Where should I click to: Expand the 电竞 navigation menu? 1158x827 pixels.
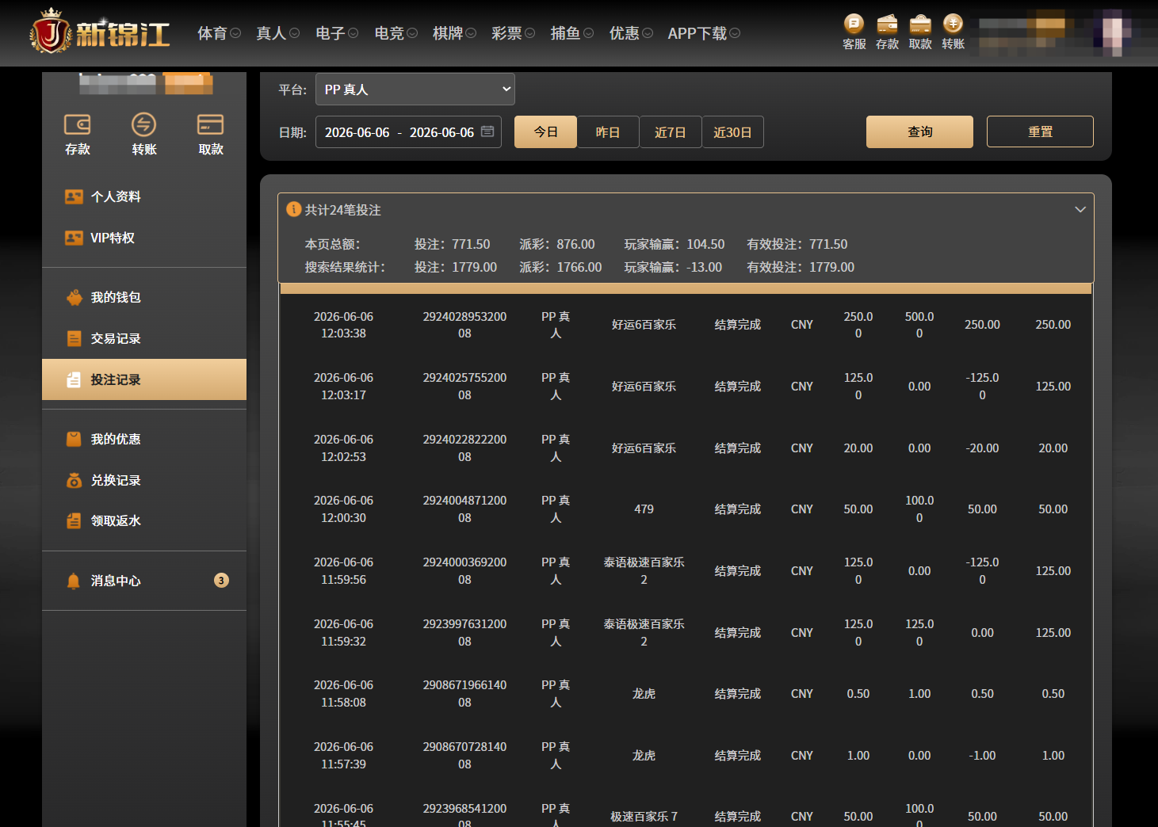pos(396,33)
